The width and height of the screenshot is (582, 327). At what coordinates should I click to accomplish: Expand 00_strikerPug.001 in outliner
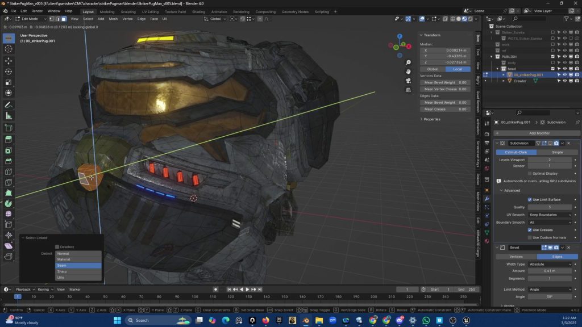click(x=504, y=75)
